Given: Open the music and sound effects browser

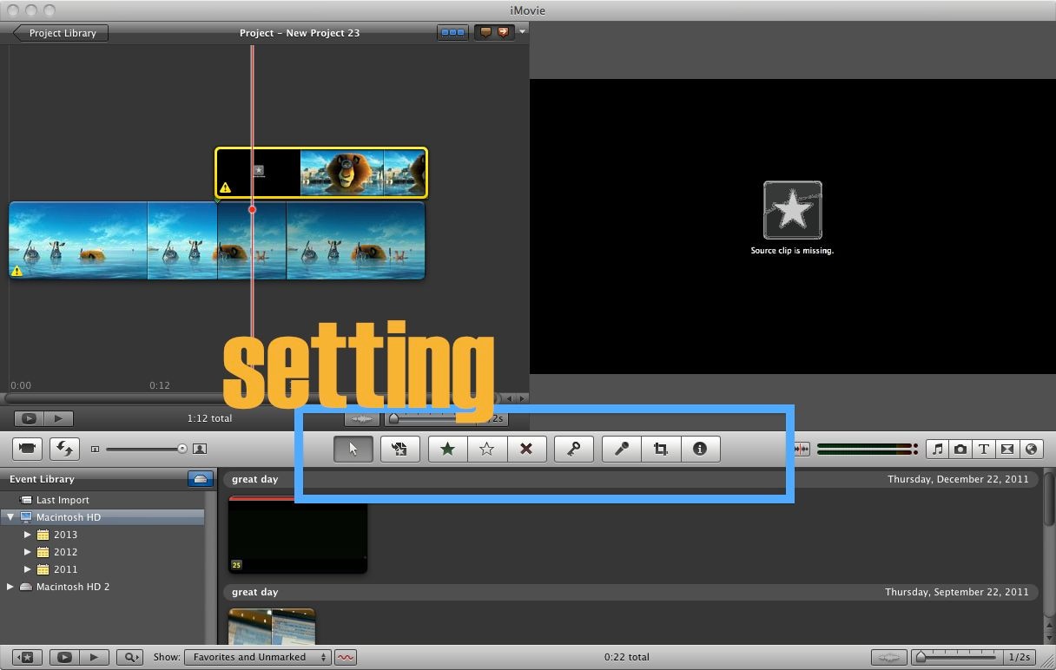Looking at the screenshot, I should coord(937,449).
